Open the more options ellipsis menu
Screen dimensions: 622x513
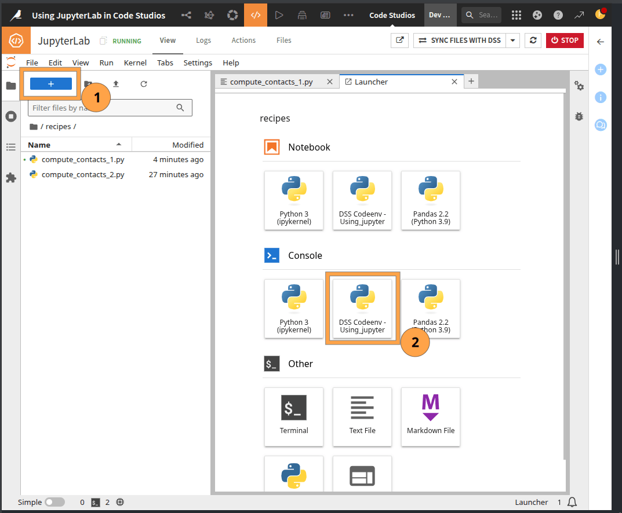[348, 15]
